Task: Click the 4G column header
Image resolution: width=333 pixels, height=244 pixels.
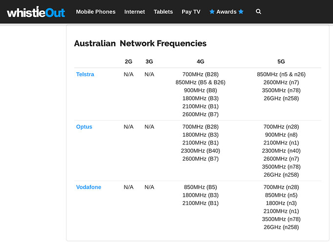Action: pyautogui.click(x=201, y=61)
